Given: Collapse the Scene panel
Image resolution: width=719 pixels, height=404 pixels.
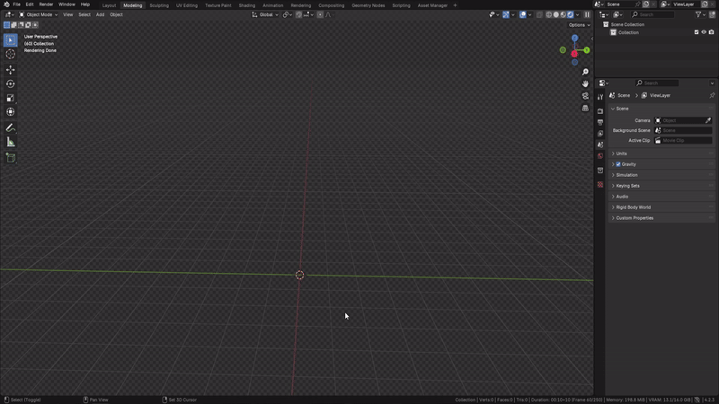Looking at the screenshot, I should tap(661, 109).
